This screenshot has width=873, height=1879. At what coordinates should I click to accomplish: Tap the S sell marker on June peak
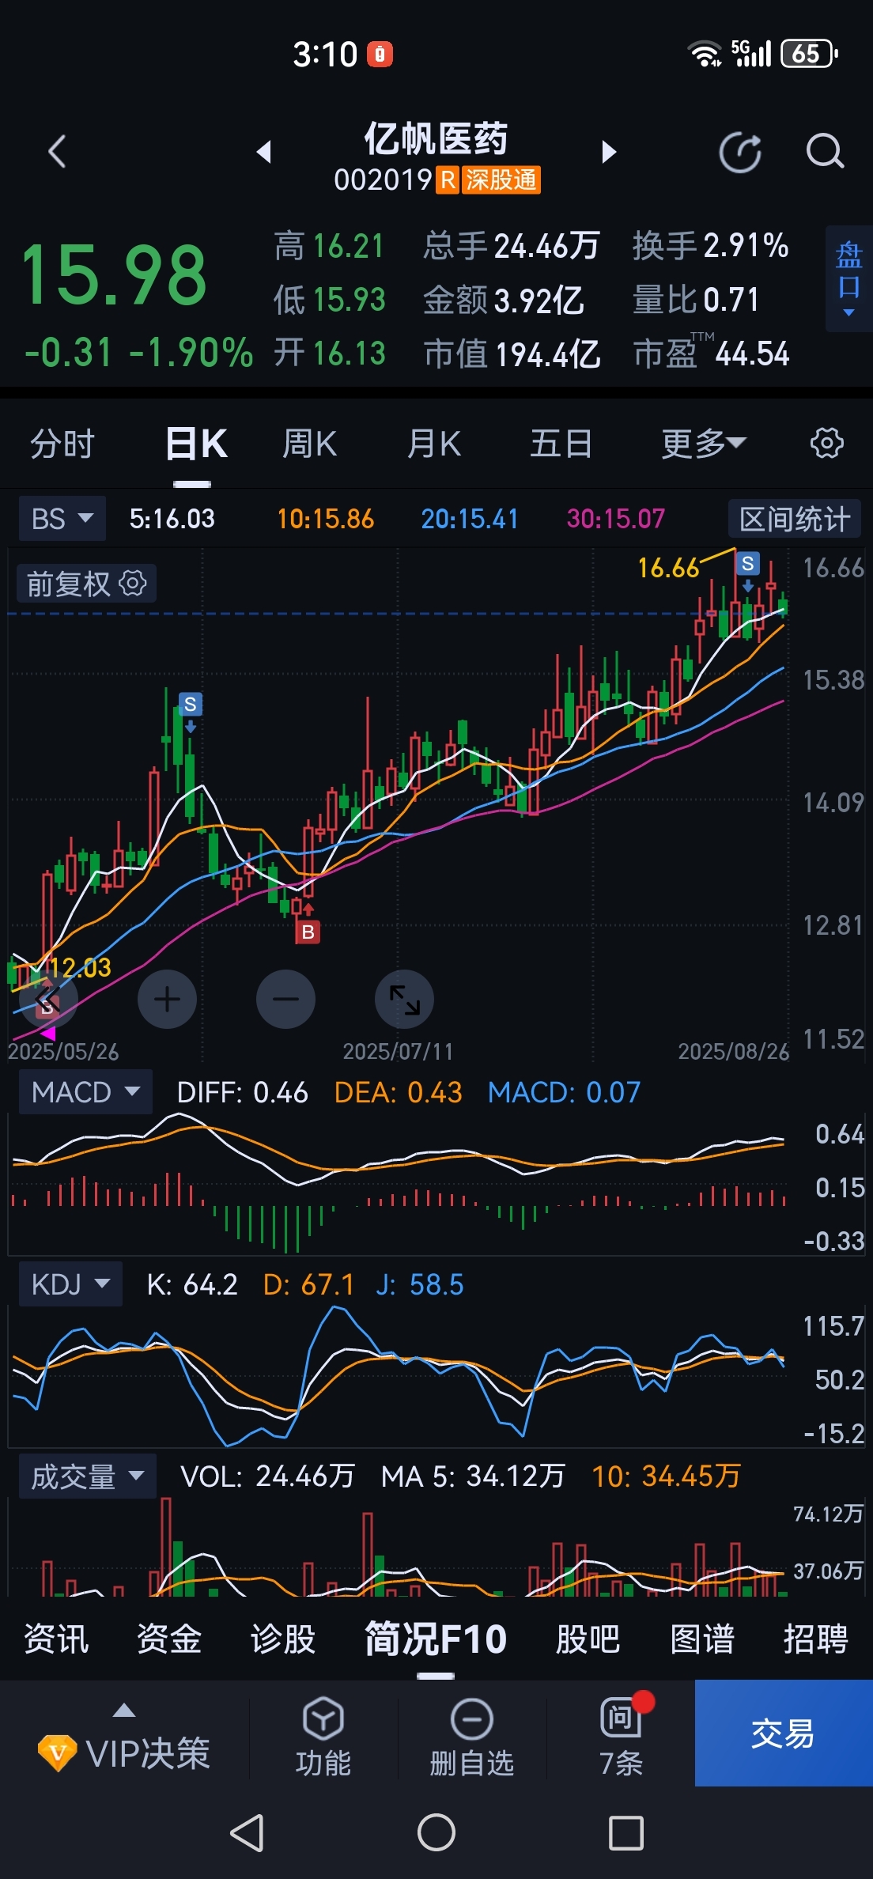(190, 704)
